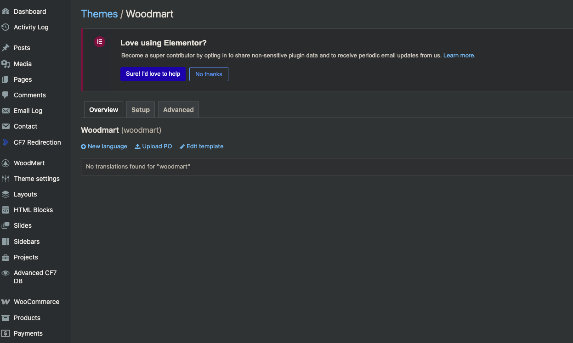Click the plus icon beside New language
Screen dimensions: 573x343
pos(84,146)
